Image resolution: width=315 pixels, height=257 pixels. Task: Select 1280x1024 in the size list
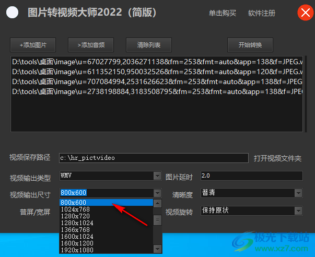point(107,223)
